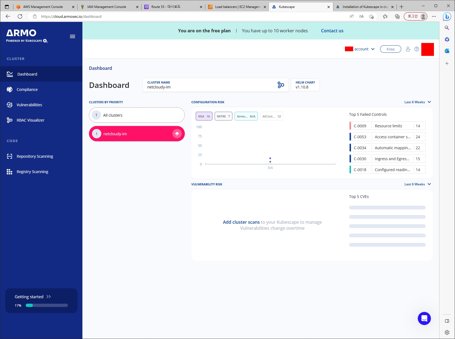The width and height of the screenshot is (455, 339).
Task: Open Outlook in browser sidebar
Action: pos(447,51)
